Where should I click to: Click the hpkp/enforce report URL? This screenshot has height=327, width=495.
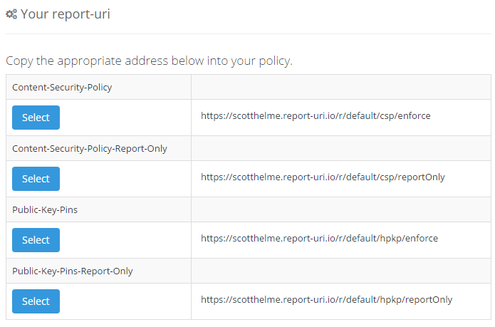(319, 238)
